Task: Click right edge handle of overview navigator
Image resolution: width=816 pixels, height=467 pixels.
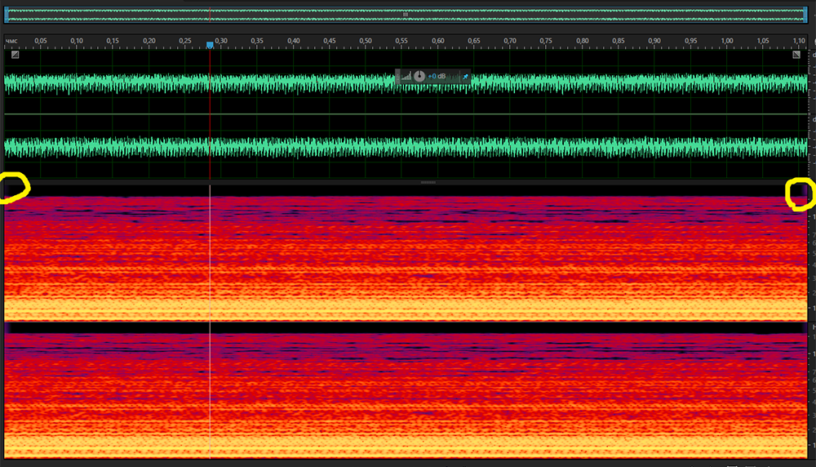Action: pyautogui.click(x=805, y=15)
